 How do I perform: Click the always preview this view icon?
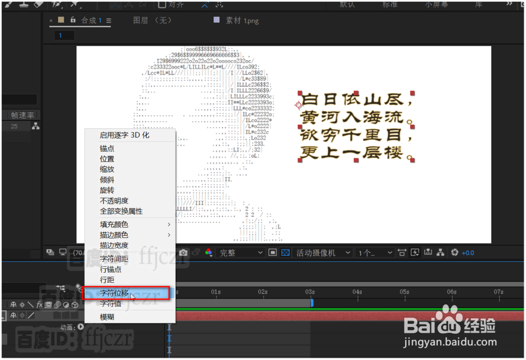(x=50, y=252)
